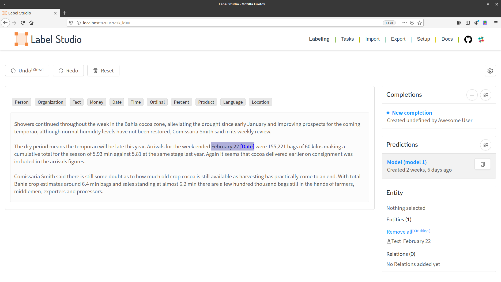The height and width of the screenshot is (282, 501).
Task: Undo the last action
Action: coord(27,71)
